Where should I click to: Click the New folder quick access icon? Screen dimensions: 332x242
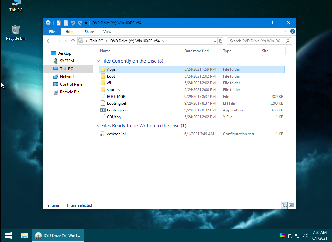pos(66,23)
